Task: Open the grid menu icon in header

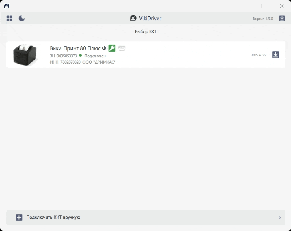Action: (x=10, y=19)
